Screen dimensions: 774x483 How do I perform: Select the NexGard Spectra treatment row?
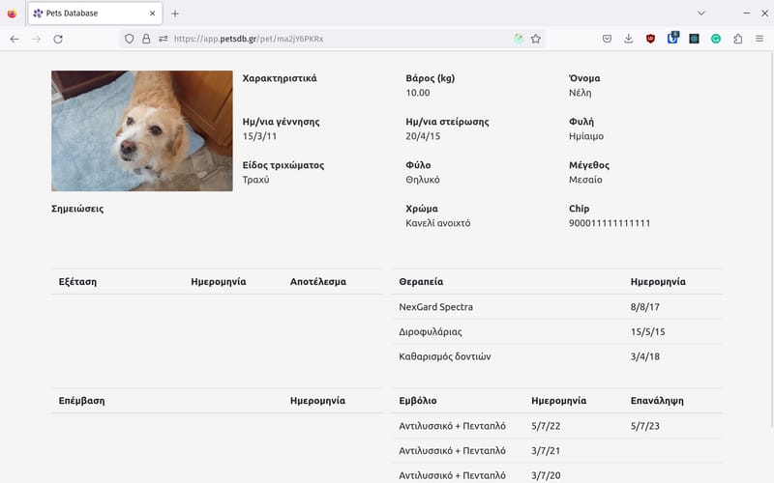coord(557,306)
